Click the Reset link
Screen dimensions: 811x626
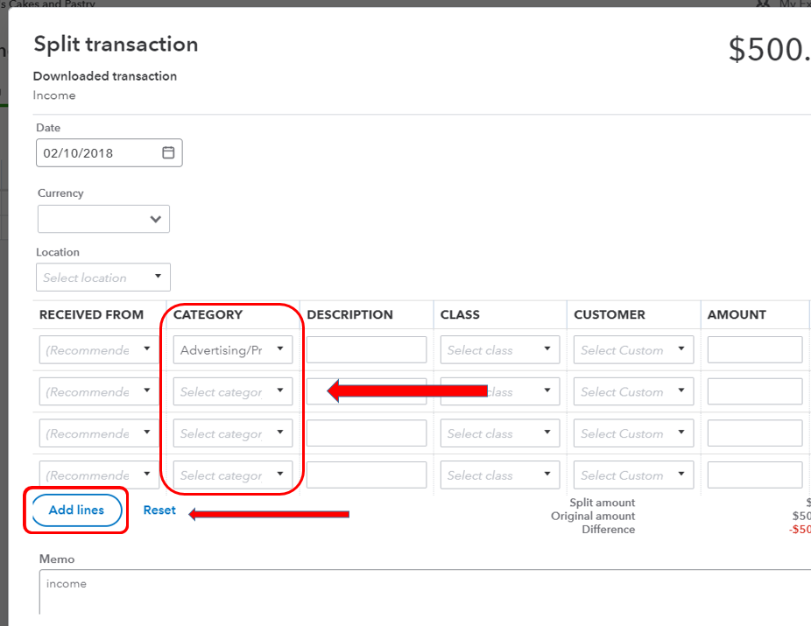pos(159,510)
